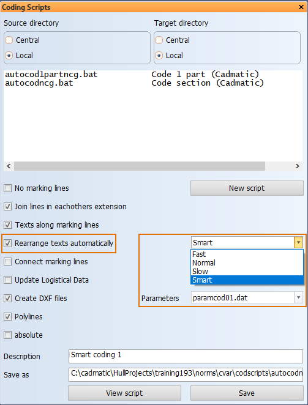
Task: Click the Description field containing Smart coding 1
Action: pyautogui.click(x=186, y=356)
